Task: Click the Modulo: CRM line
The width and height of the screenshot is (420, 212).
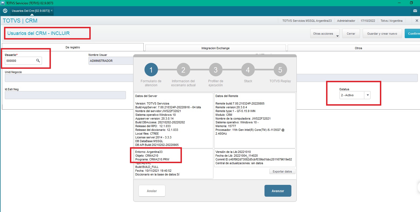Action: click(x=224, y=115)
